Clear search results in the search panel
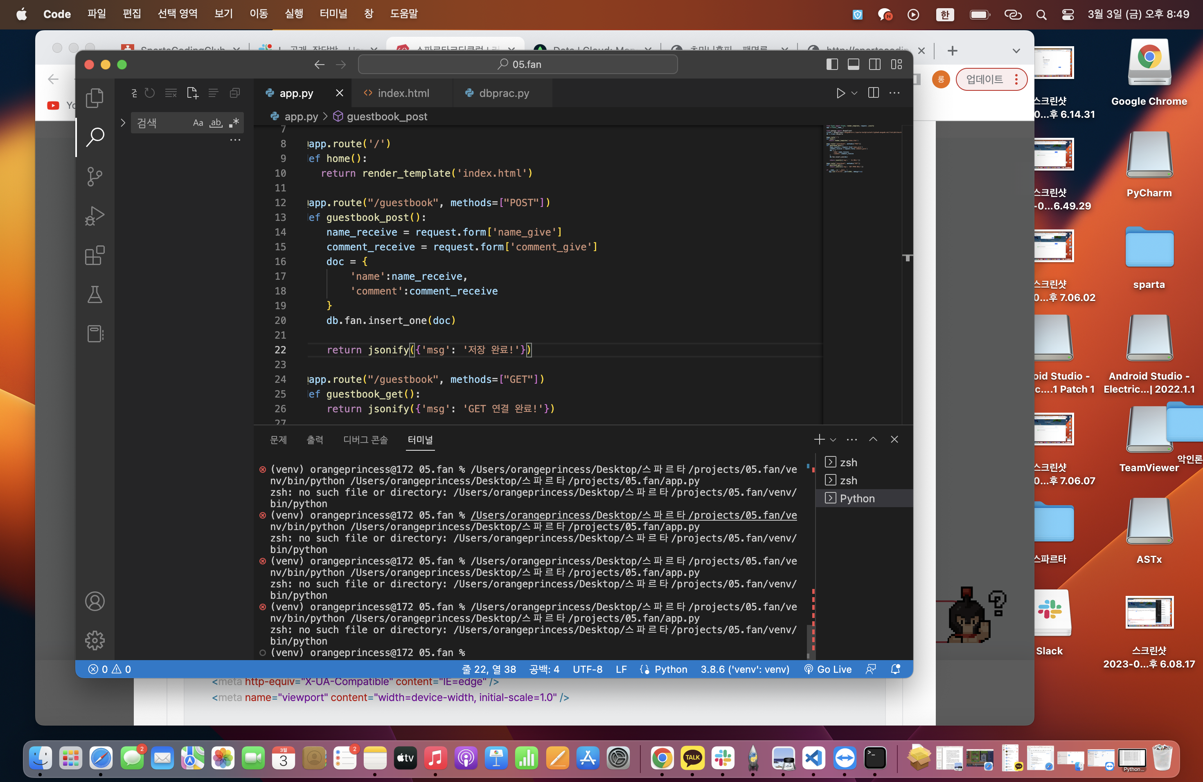1203x782 pixels. 171,93
